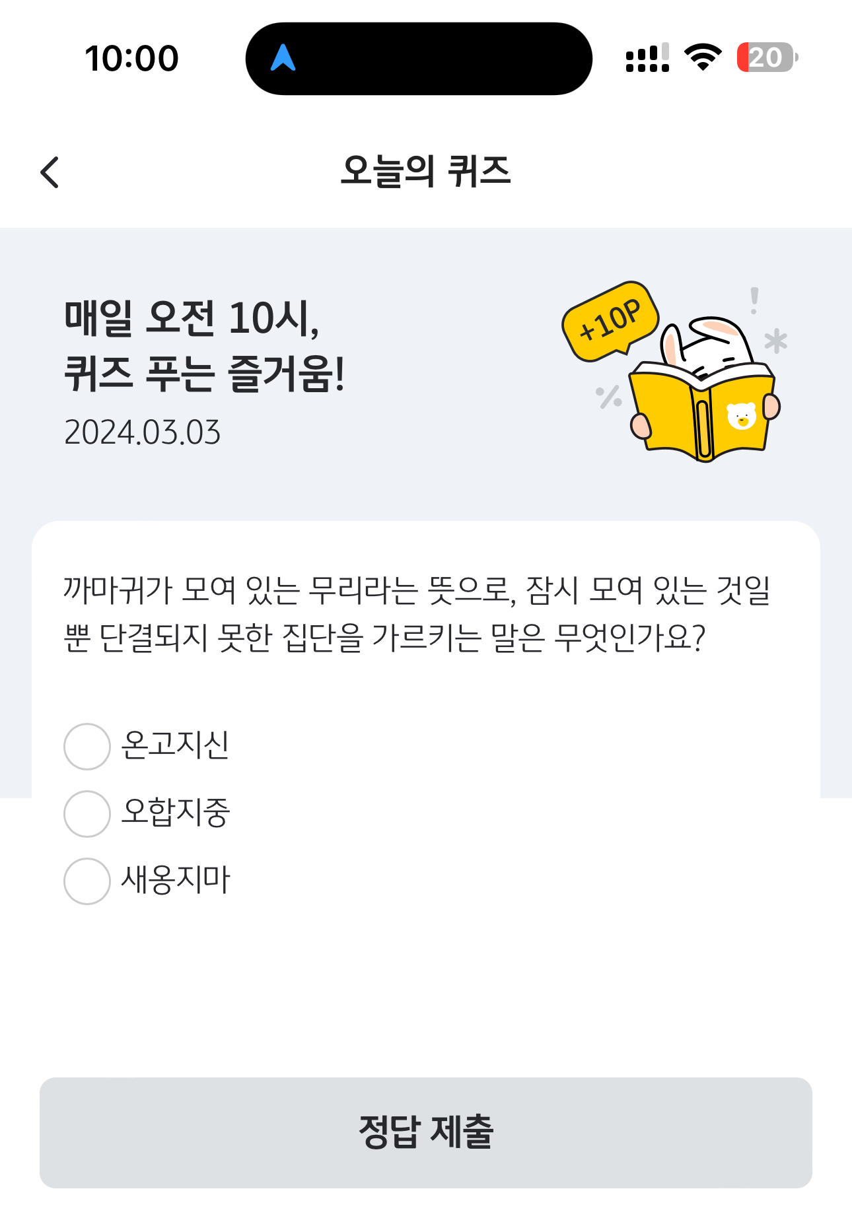Tap the quiz question text about 까마귀

coord(417,613)
